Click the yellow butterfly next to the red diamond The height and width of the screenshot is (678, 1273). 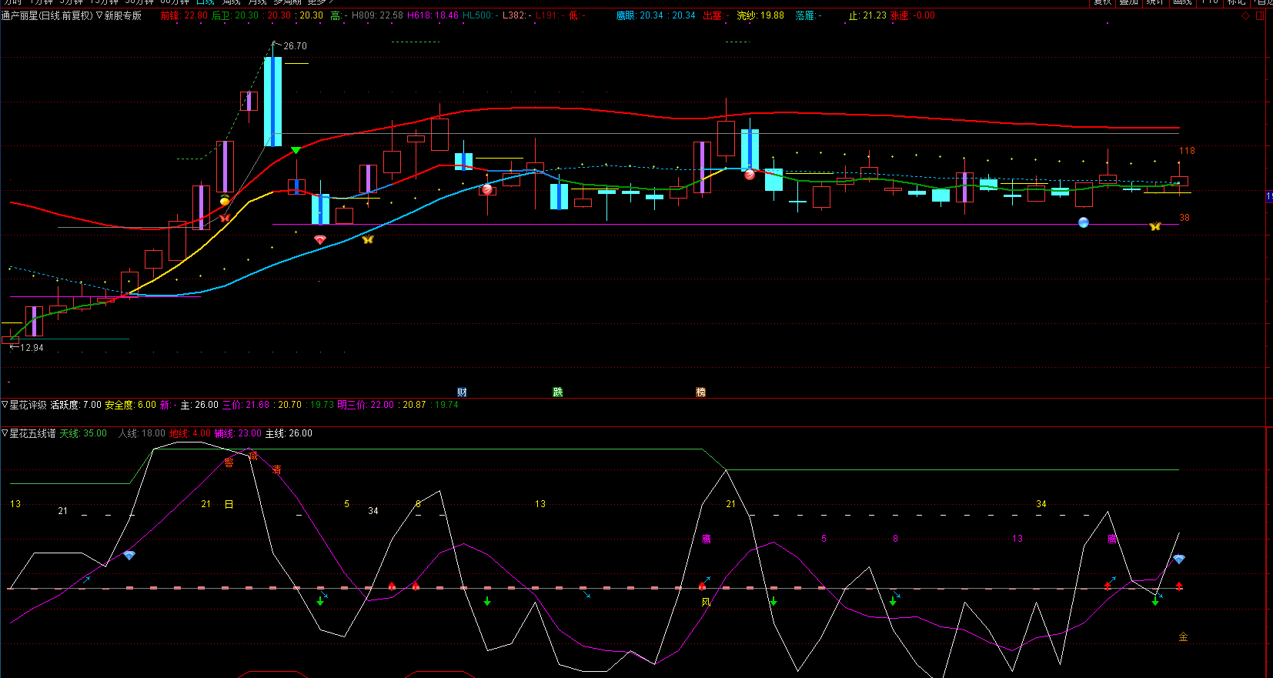click(x=368, y=239)
